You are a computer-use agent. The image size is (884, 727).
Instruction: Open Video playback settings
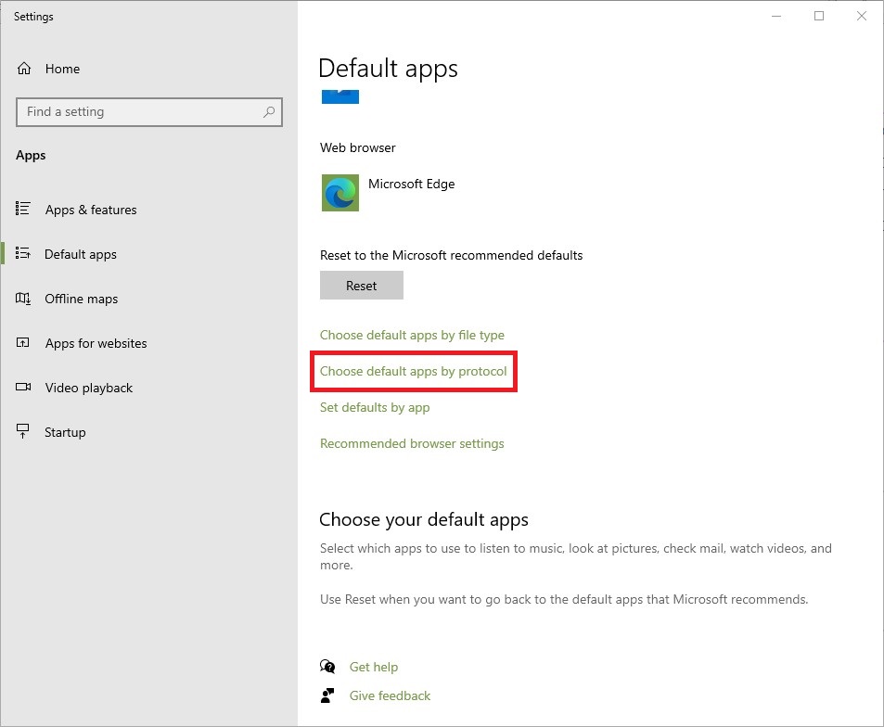coord(88,388)
